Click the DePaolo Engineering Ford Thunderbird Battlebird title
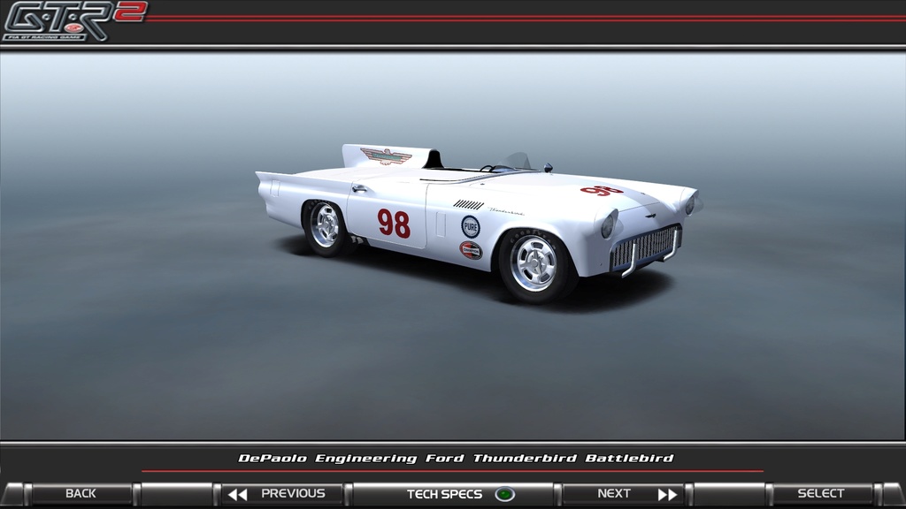The height and width of the screenshot is (509, 906). point(456,459)
